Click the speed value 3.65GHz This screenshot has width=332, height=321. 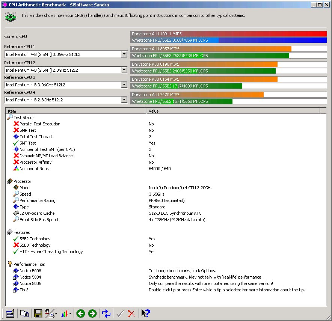tap(157, 194)
